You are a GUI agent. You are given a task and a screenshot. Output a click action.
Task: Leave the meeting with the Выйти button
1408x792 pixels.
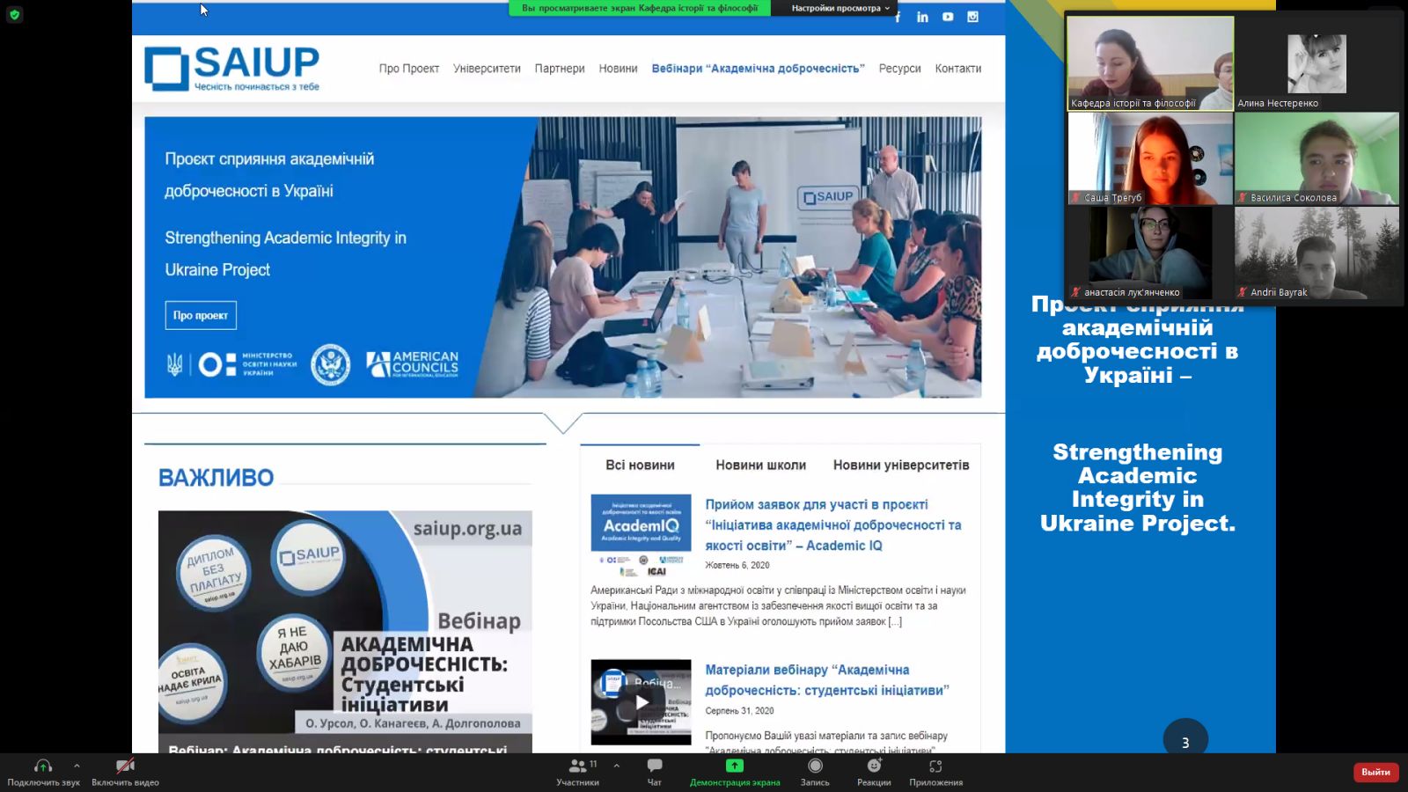[1375, 772]
